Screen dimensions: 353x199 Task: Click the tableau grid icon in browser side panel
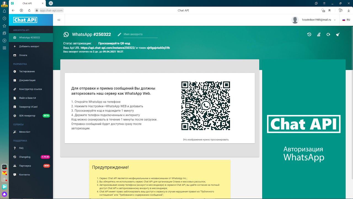4,48
